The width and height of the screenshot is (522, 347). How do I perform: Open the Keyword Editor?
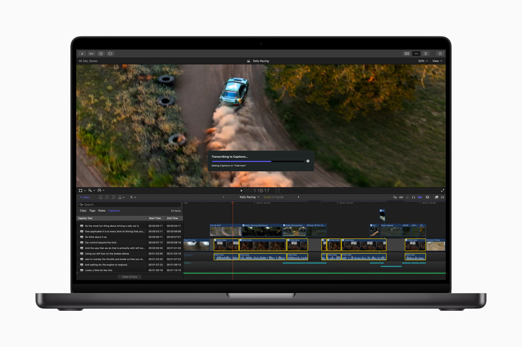[x=91, y=53]
